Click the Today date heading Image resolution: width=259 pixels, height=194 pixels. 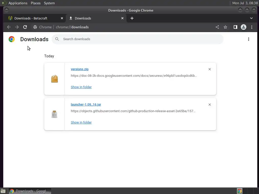tap(49, 56)
